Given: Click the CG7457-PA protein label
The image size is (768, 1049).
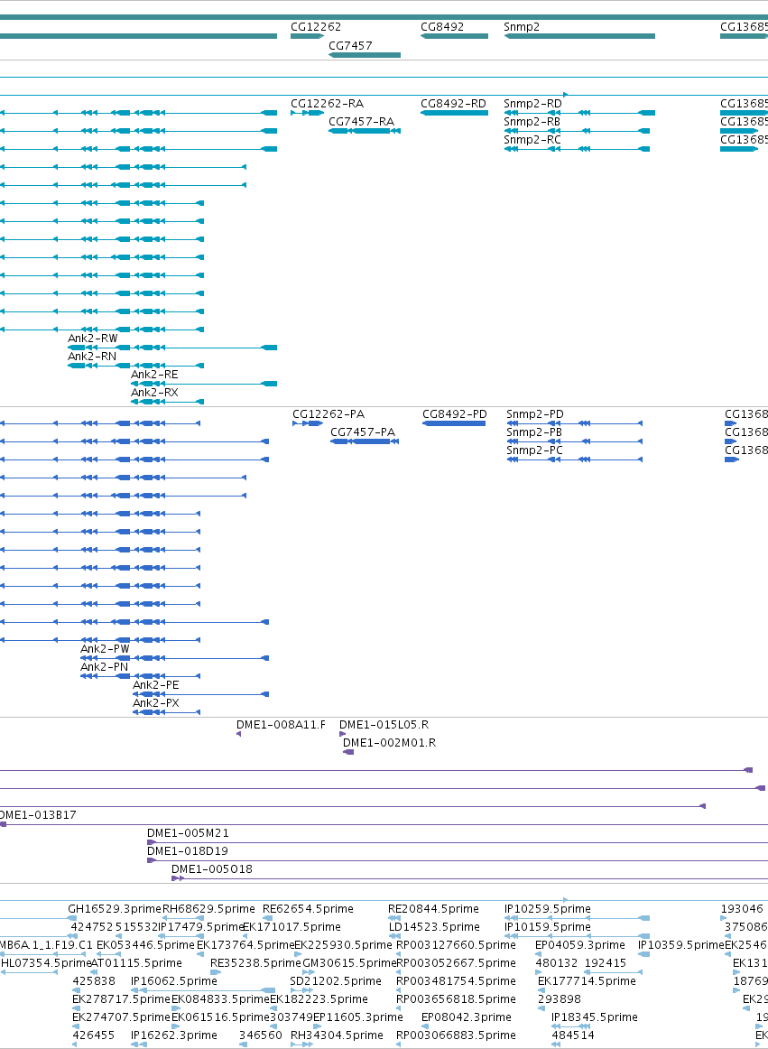Looking at the screenshot, I should point(364,432).
